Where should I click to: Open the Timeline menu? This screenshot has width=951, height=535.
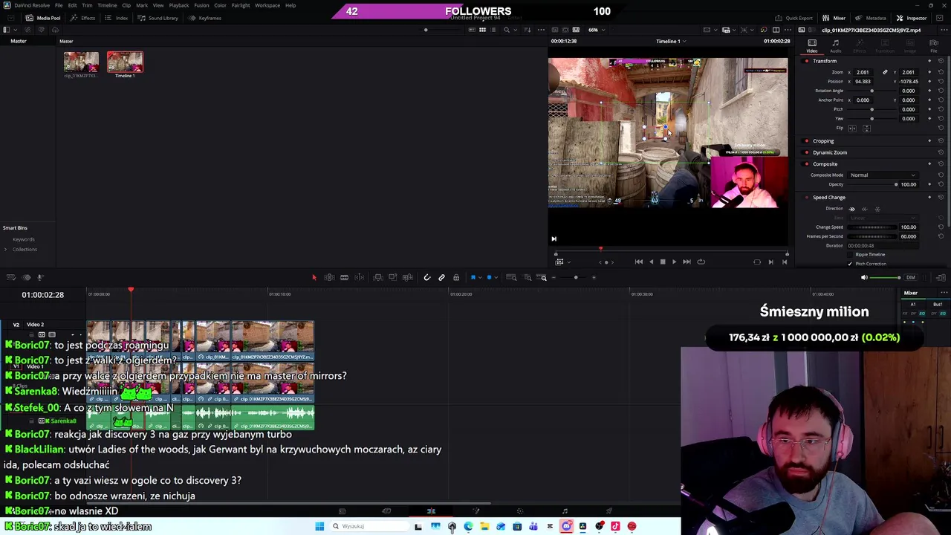106,5
